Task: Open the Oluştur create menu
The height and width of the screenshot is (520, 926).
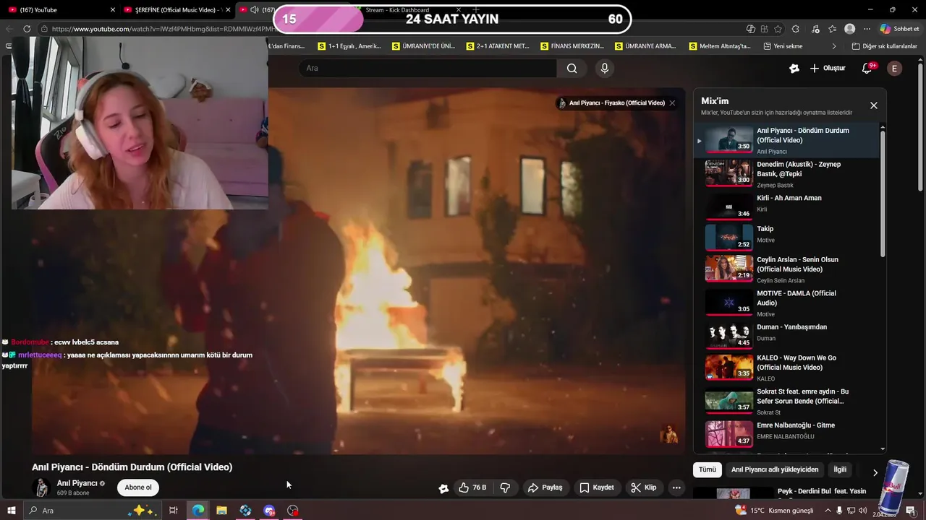Action: tap(828, 68)
